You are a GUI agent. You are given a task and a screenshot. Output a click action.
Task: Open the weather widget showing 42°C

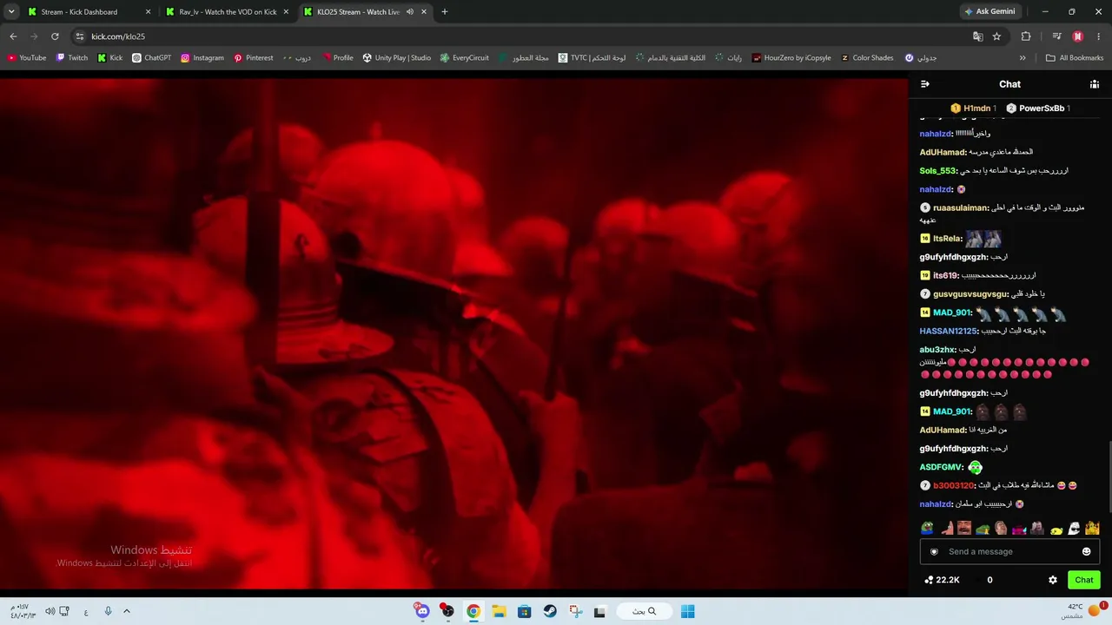pos(1084,611)
